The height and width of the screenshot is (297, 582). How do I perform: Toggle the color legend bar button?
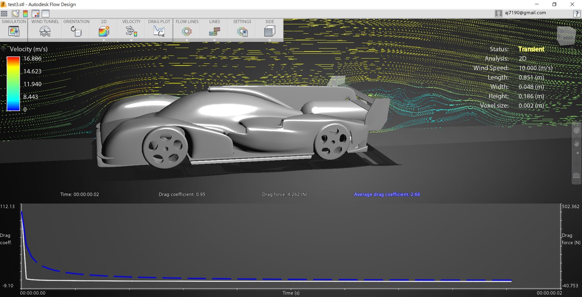[25, 14]
